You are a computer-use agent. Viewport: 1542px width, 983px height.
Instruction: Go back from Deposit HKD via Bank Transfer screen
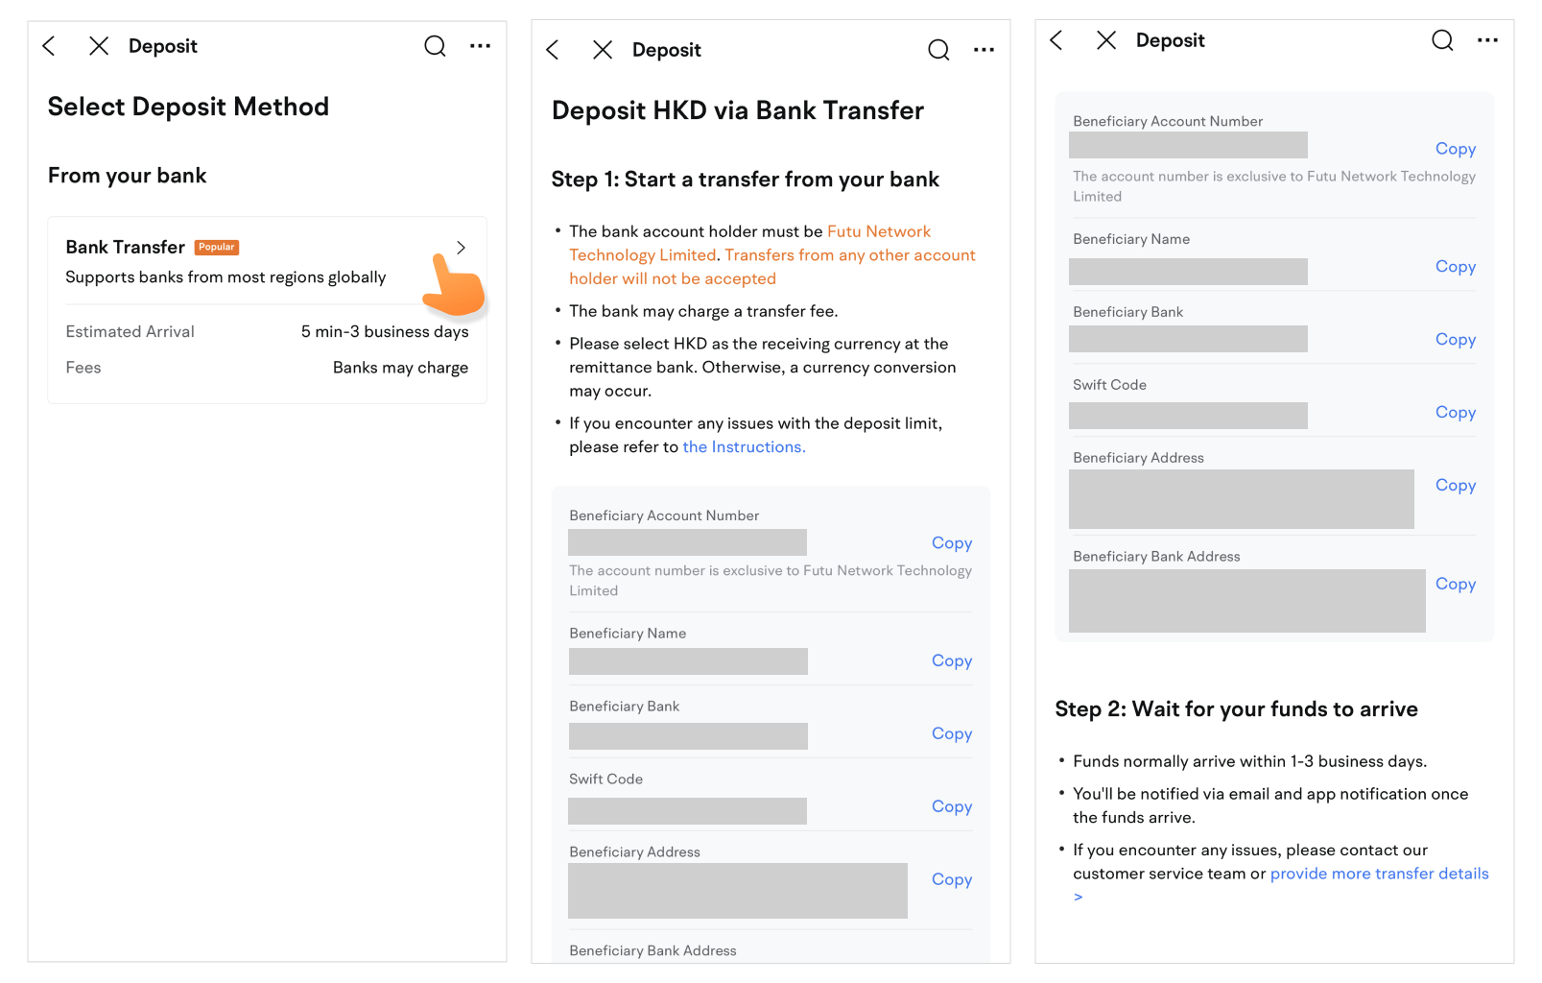tap(553, 50)
